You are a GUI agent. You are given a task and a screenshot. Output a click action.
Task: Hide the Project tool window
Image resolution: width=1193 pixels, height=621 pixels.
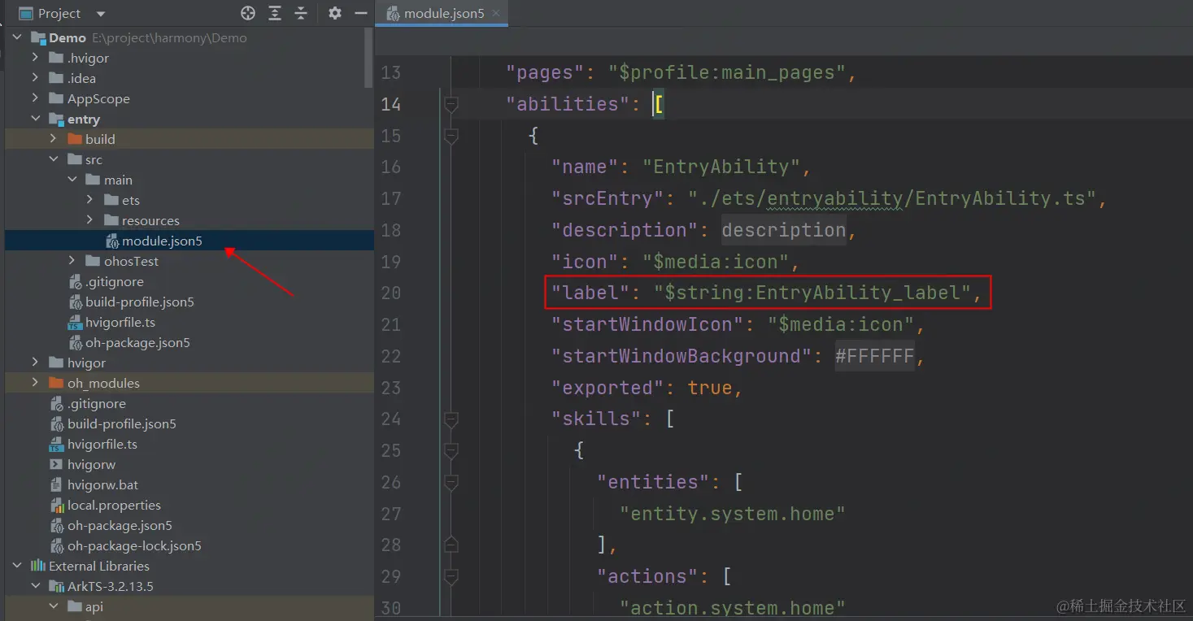(x=360, y=13)
